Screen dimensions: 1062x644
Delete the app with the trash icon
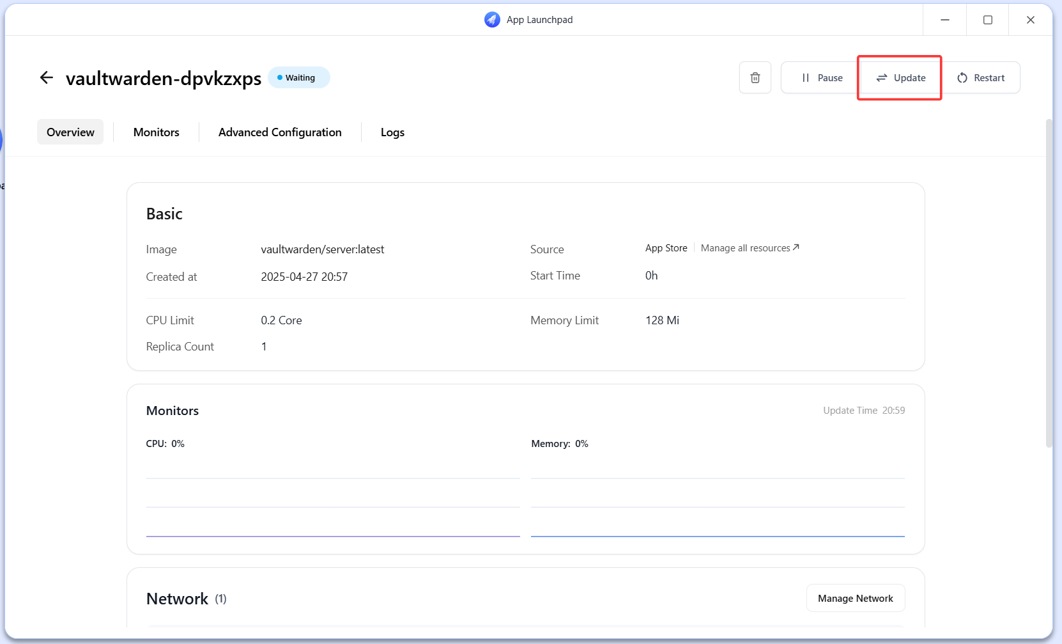pos(755,77)
